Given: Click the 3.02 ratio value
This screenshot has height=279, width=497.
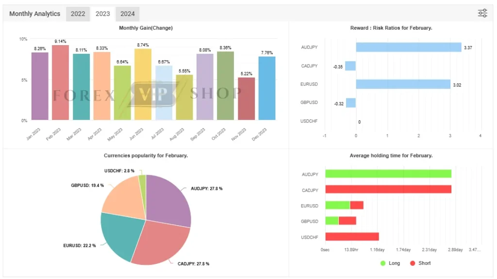Looking at the screenshot, I should click(x=457, y=85).
